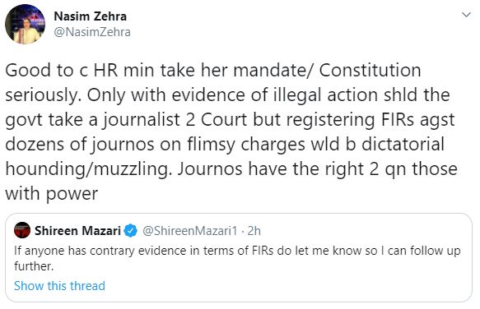The height and width of the screenshot is (309, 480).
Task: Open quoted tweet text about contrary evidence
Action: (x=237, y=258)
